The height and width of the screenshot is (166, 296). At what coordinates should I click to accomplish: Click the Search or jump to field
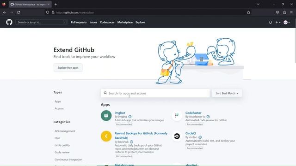pos(42,22)
